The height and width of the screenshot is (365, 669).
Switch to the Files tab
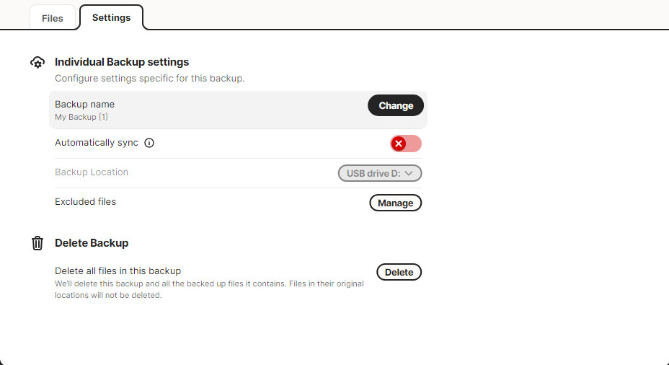point(53,18)
